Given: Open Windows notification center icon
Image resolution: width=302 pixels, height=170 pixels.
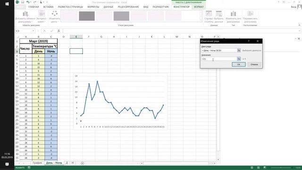Looking at the screenshot, I should point(7,164).
